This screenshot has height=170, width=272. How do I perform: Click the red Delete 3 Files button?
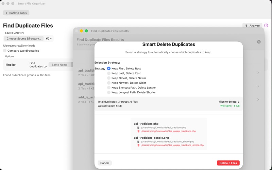click(x=228, y=163)
